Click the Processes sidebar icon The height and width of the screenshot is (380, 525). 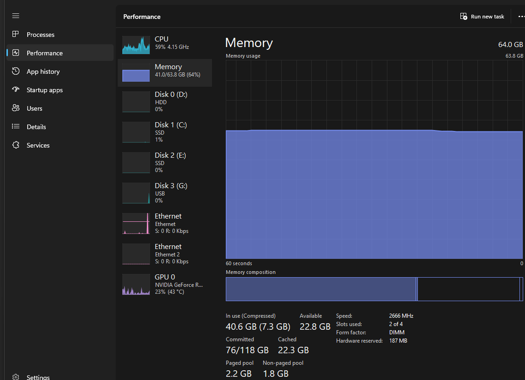(x=15, y=34)
